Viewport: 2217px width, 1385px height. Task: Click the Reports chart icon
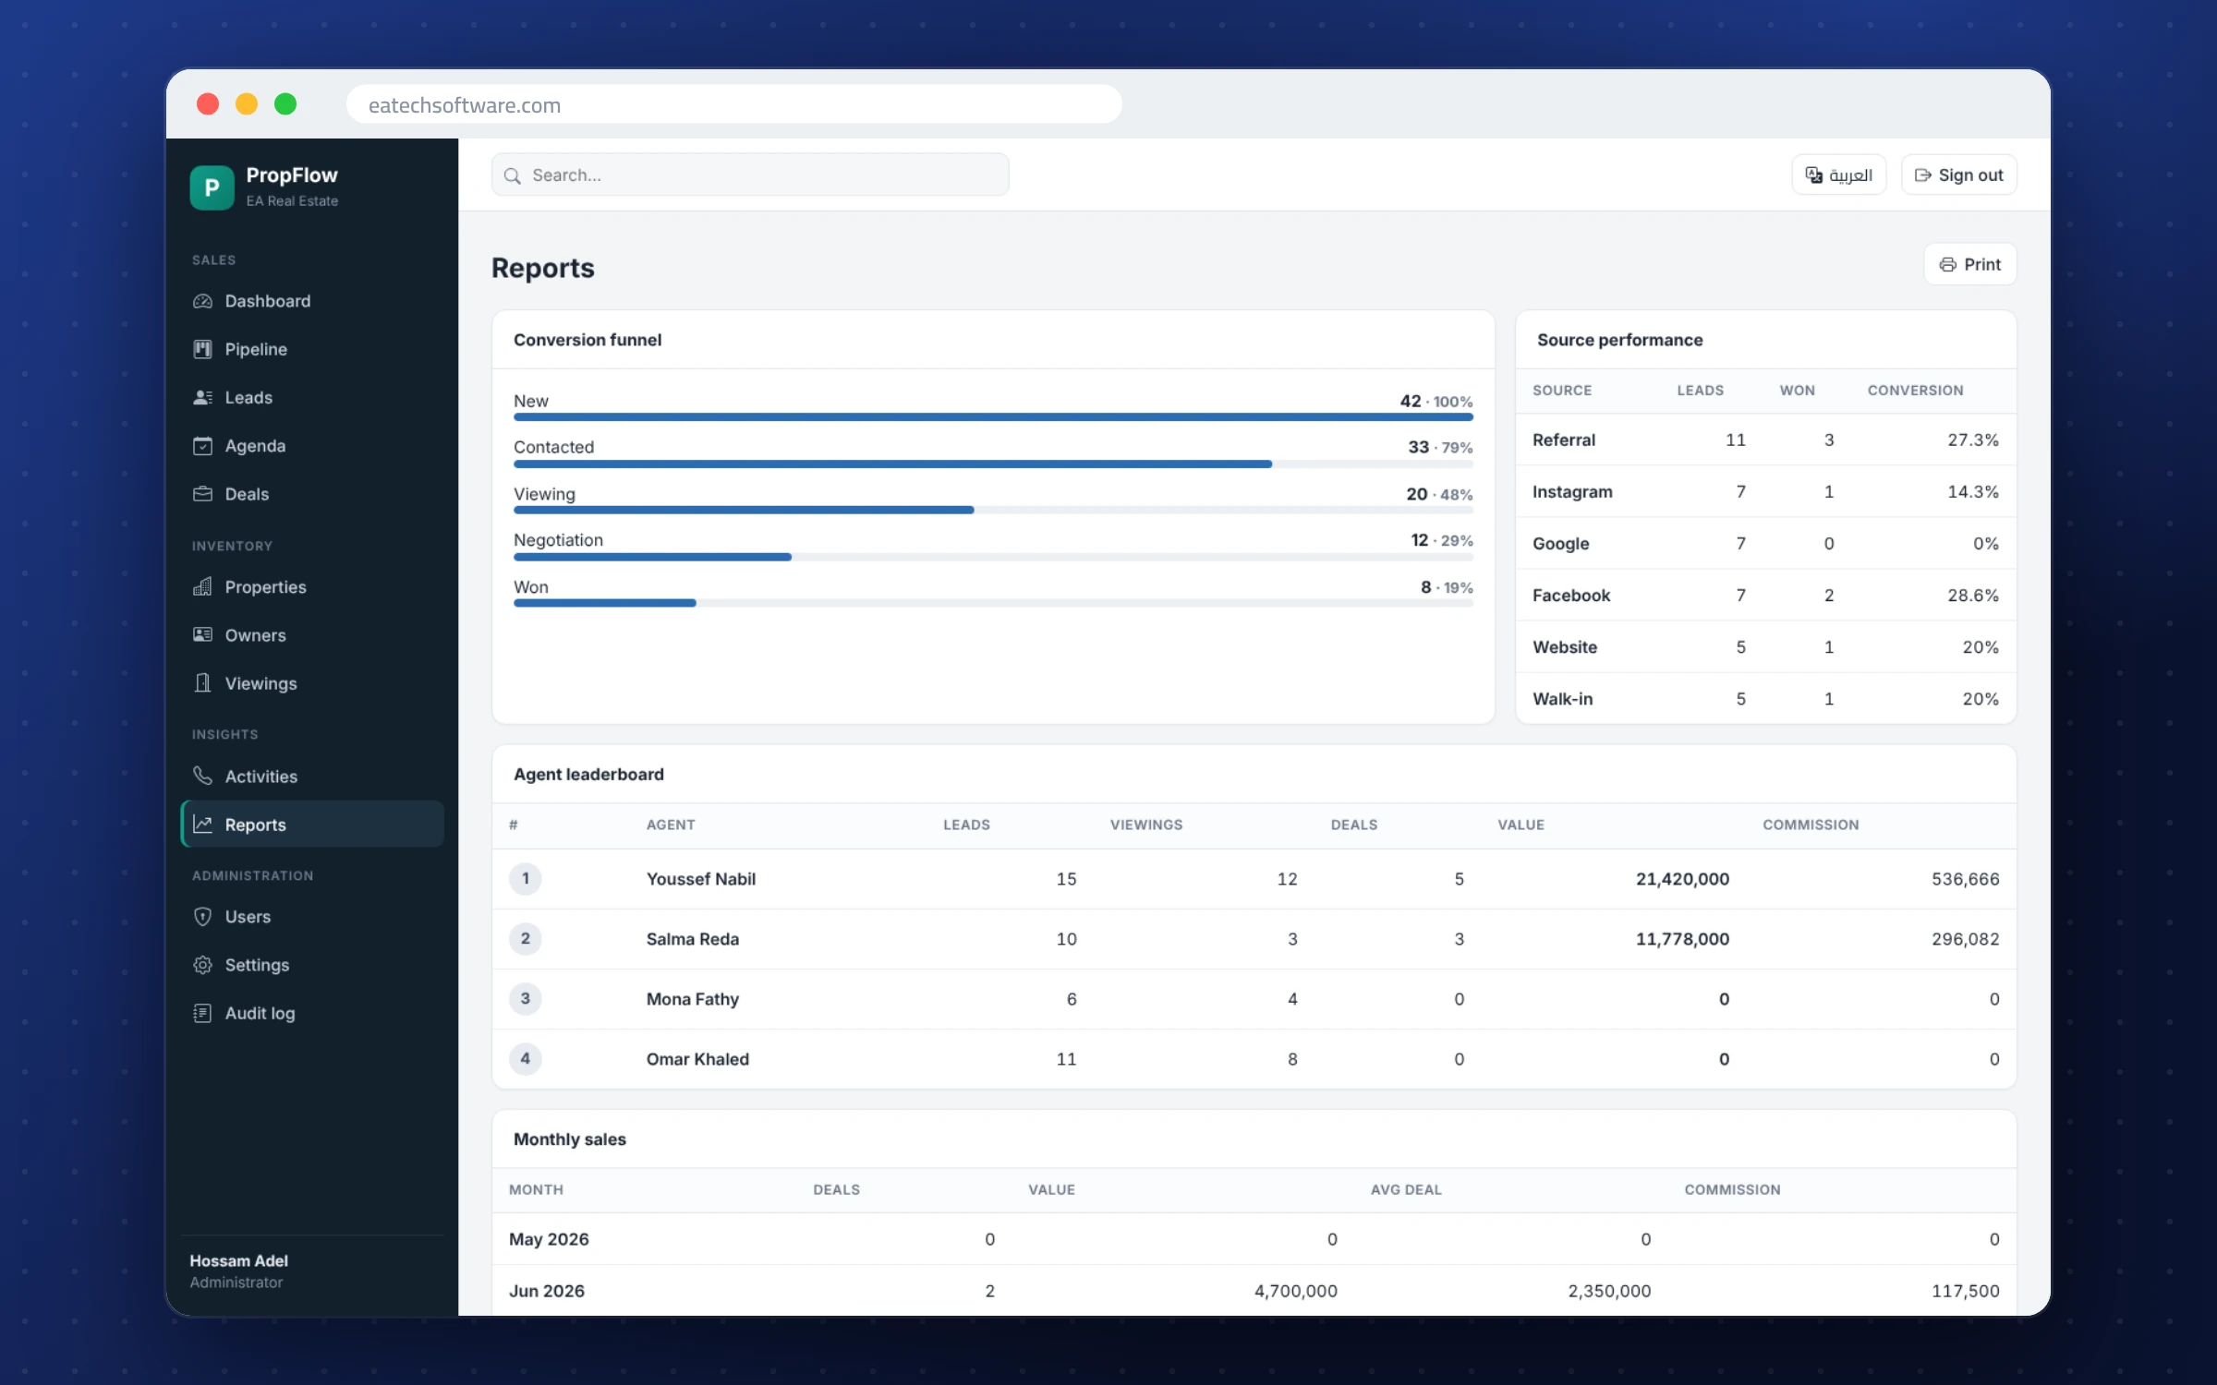tap(202, 825)
